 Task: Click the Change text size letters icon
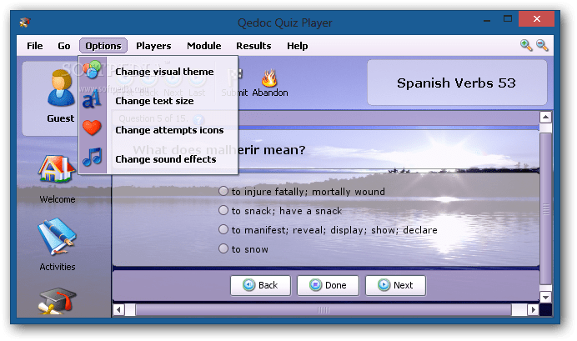[92, 98]
